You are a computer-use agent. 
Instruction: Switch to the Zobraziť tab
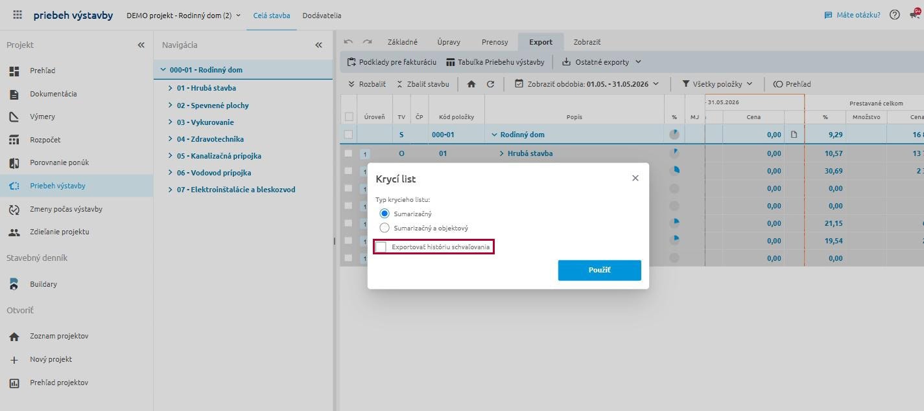tap(587, 42)
